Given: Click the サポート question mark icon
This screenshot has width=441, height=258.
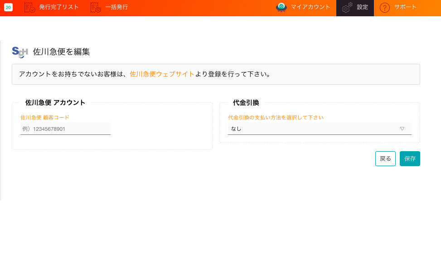Looking at the screenshot, I should 385,8.
